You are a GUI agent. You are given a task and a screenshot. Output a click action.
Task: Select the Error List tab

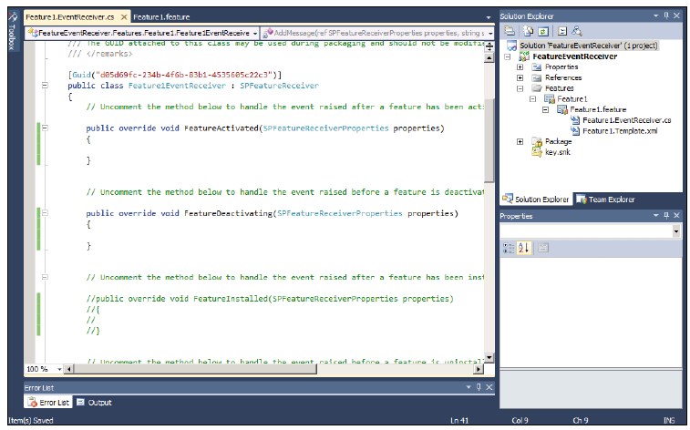pos(48,403)
